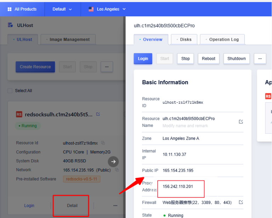Copy the Resource Id ulhost-zslf7z1k8mx

(103, 143)
